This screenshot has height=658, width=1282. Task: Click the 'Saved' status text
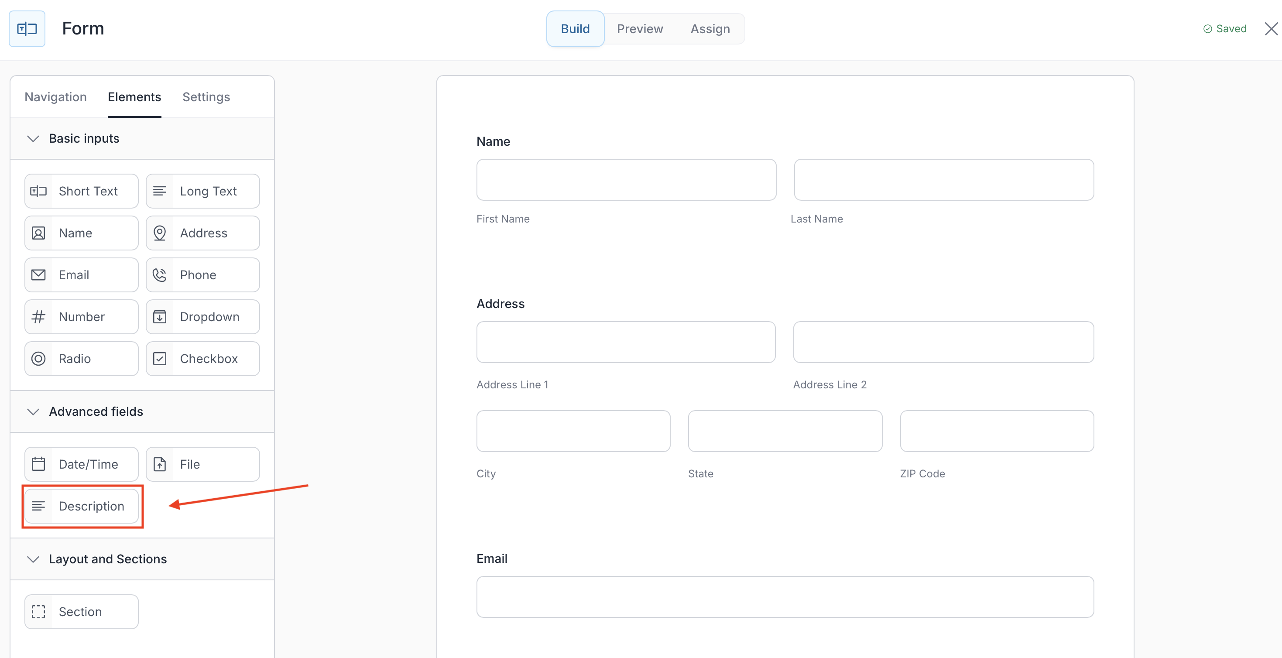tap(1231, 29)
